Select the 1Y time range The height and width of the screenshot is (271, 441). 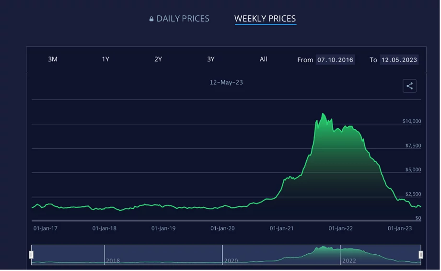(x=105, y=59)
